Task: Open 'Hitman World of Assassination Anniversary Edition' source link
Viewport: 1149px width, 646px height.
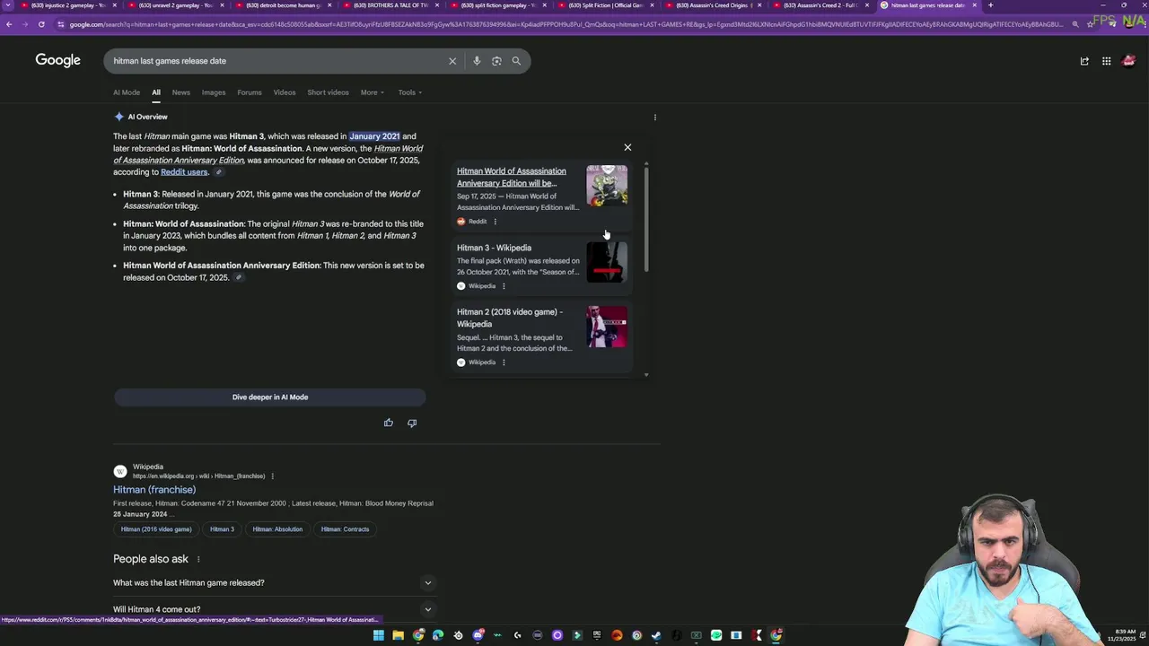Action: pos(512,177)
